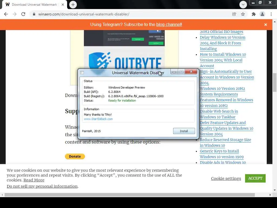Viewport: 277px width, 208px height.
Task: Open Sign-in Automatically to User Account link
Action: coord(227,77)
